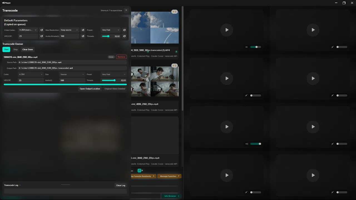Play the third-row left player
Screen dimensions: 356x200
(227, 127)
